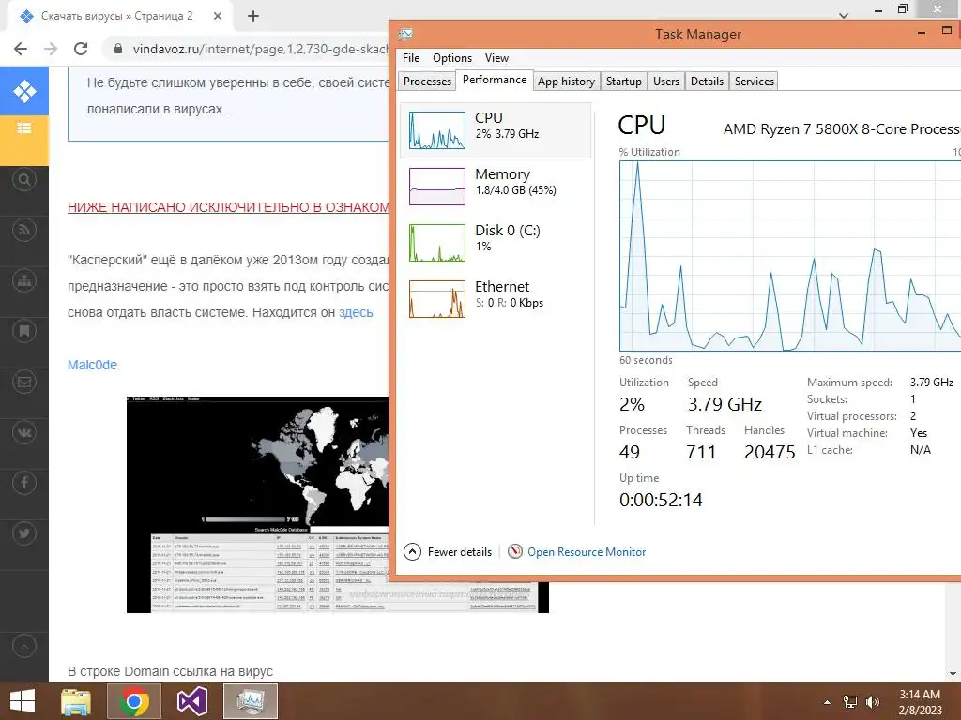961x720 pixels.
Task: Open the Task Manager View menu
Action: (x=496, y=57)
